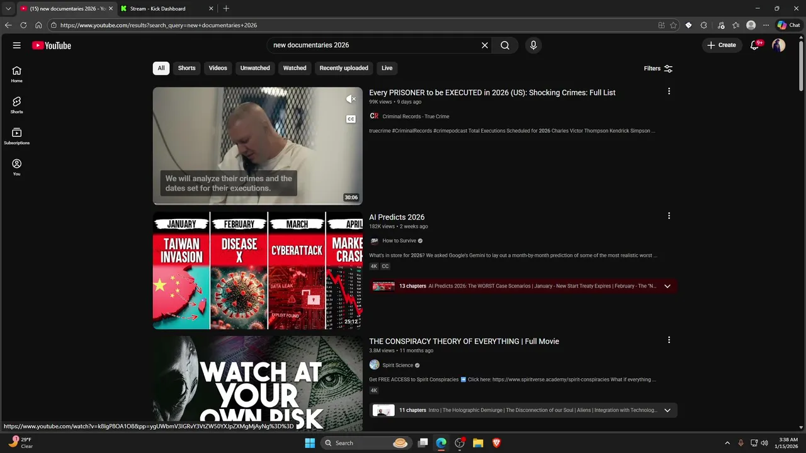806x453 pixels.
Task: Open the browser profile icon
Action: 751,25
